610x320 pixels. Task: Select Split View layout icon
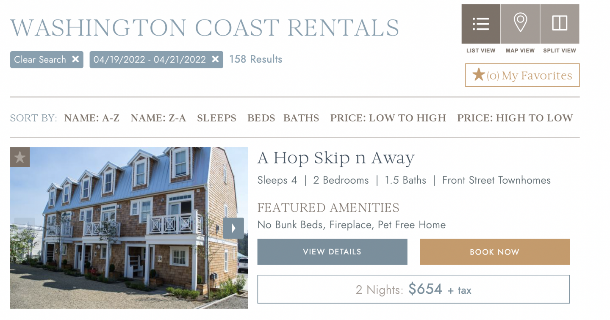coord(560,24)
